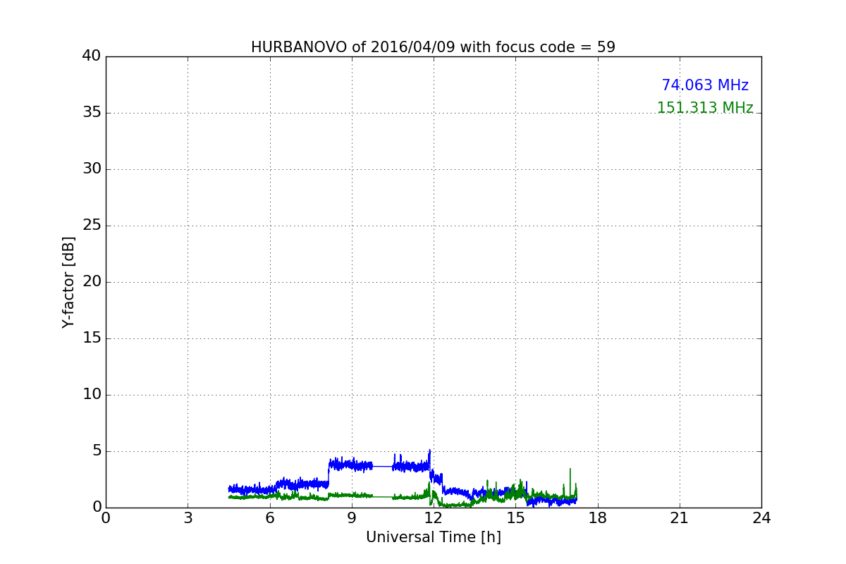This screenshot has height=564, width=846.
Task: Click the Universal Time [h] axis label
Action: click(433, 537)
